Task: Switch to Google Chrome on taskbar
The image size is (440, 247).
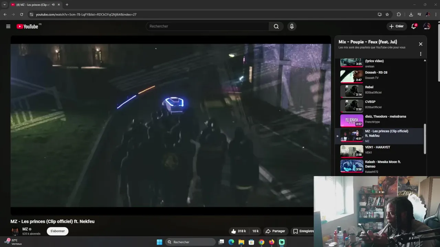Action: tap(262, 242)
